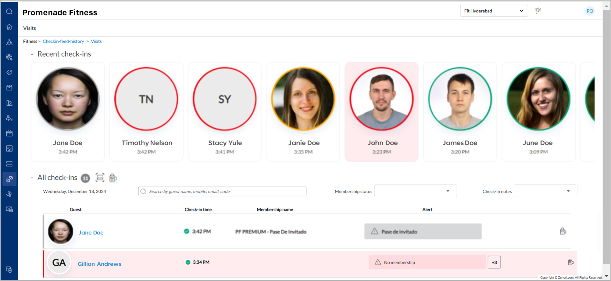Select June Doe recent check-in card

(538, 112)
